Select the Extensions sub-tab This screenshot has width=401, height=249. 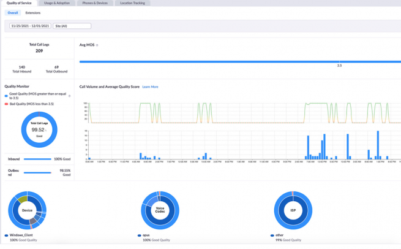coord(33,13)
